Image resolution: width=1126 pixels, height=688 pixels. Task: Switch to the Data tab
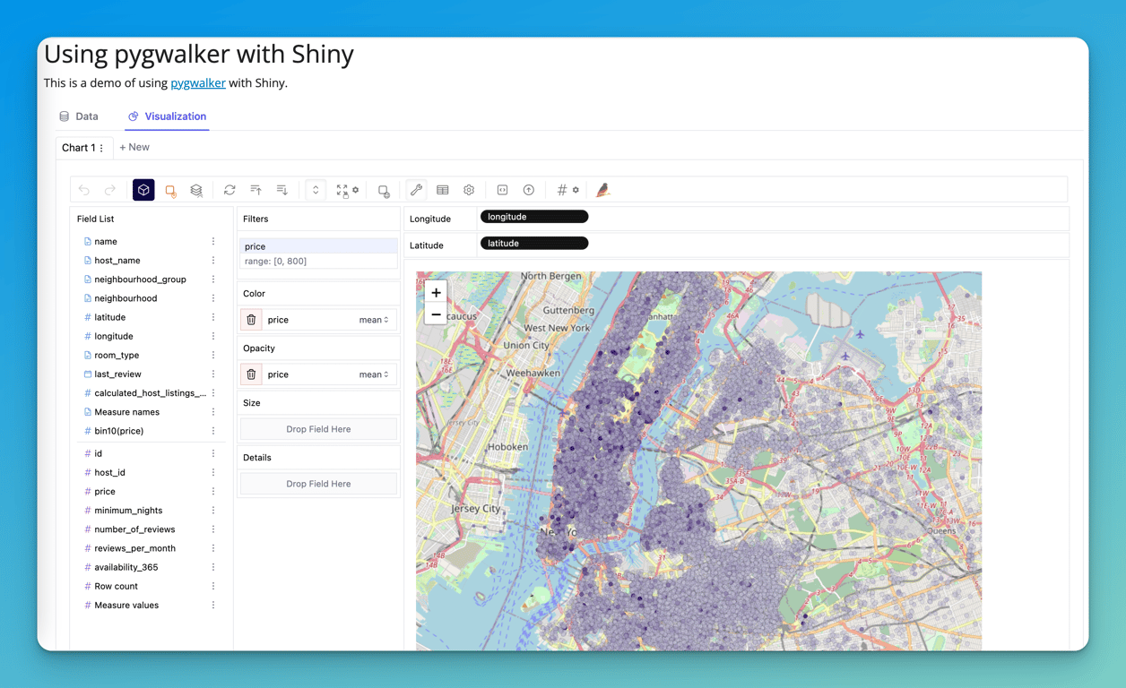pyautogui.click(x=79, y=116)
